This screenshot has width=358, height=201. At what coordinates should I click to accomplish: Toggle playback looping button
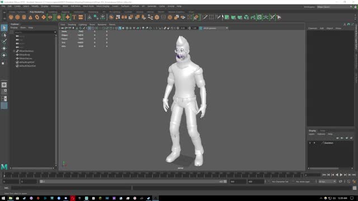pyautogui.click(x=341, y=181)
